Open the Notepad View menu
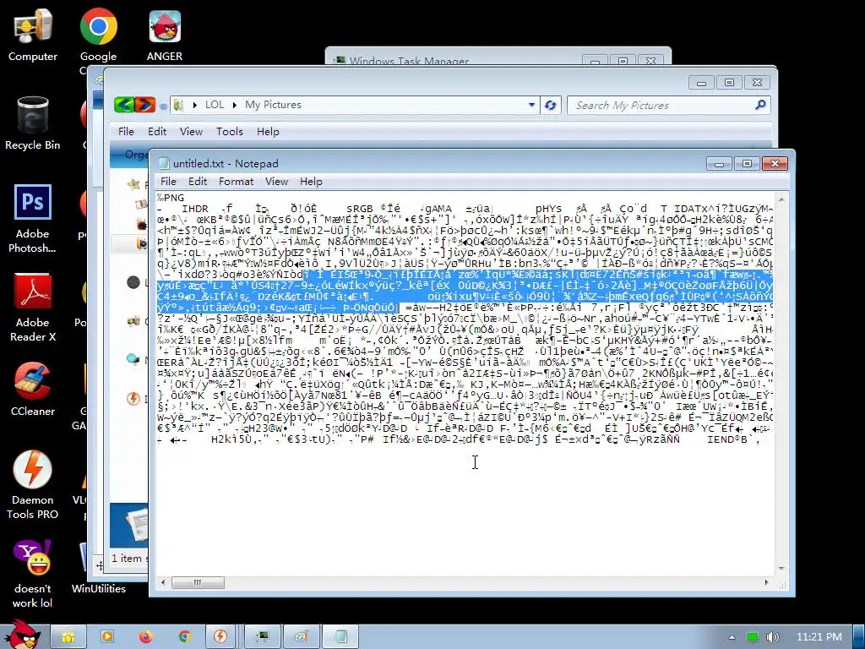 pyautogui.click(x=276, y=182)
